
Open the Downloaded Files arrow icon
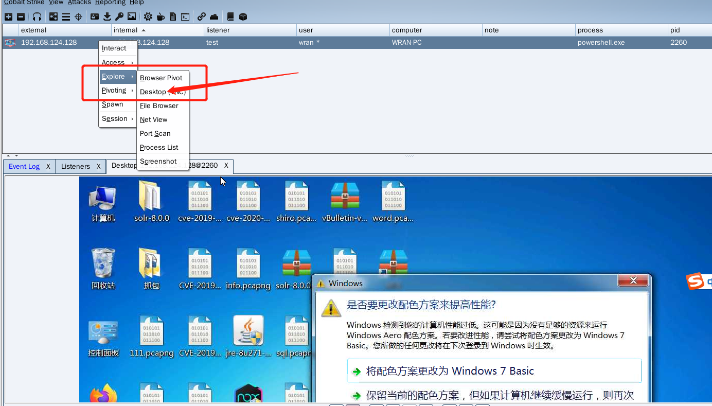(107, 16)
